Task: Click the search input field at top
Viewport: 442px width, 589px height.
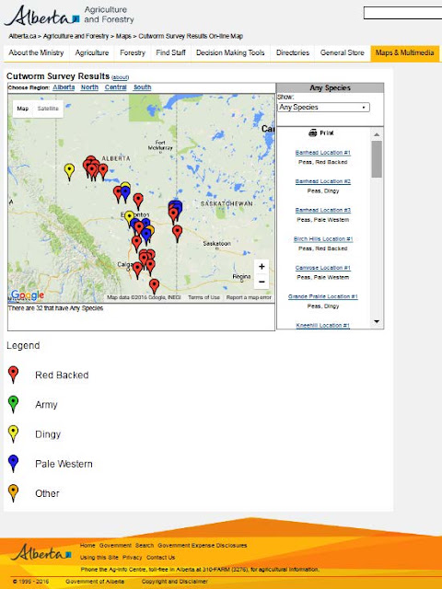Action: (x=402, y=13)
